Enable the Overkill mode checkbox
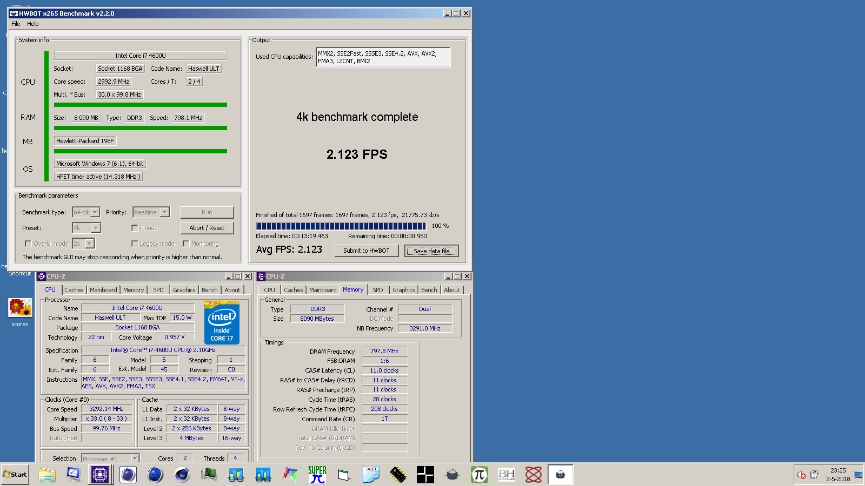865x486 pixels. (28, 244)
